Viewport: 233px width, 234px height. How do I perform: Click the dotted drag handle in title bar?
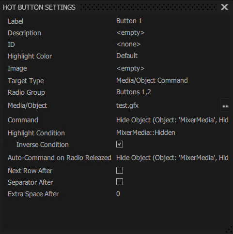(x=149, y=7)
